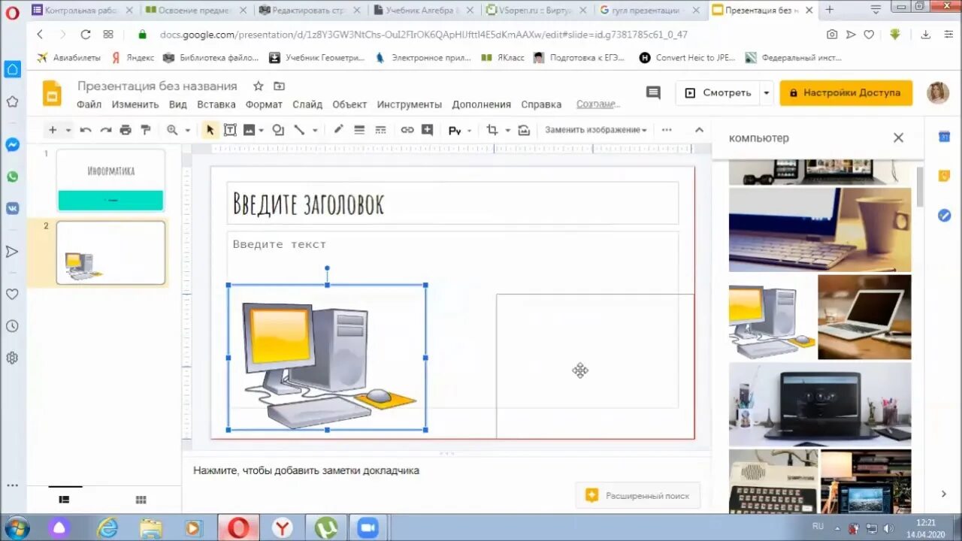Click the new slide plus button
Screen dimensions: 962x541
[53, 130]
